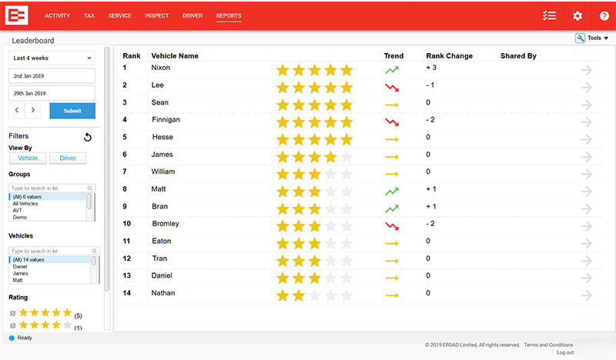Image resolution: width=616 pixels, height=360 pixels.
Task: Open the ACTIVITY menu
Action: point(57,15)
